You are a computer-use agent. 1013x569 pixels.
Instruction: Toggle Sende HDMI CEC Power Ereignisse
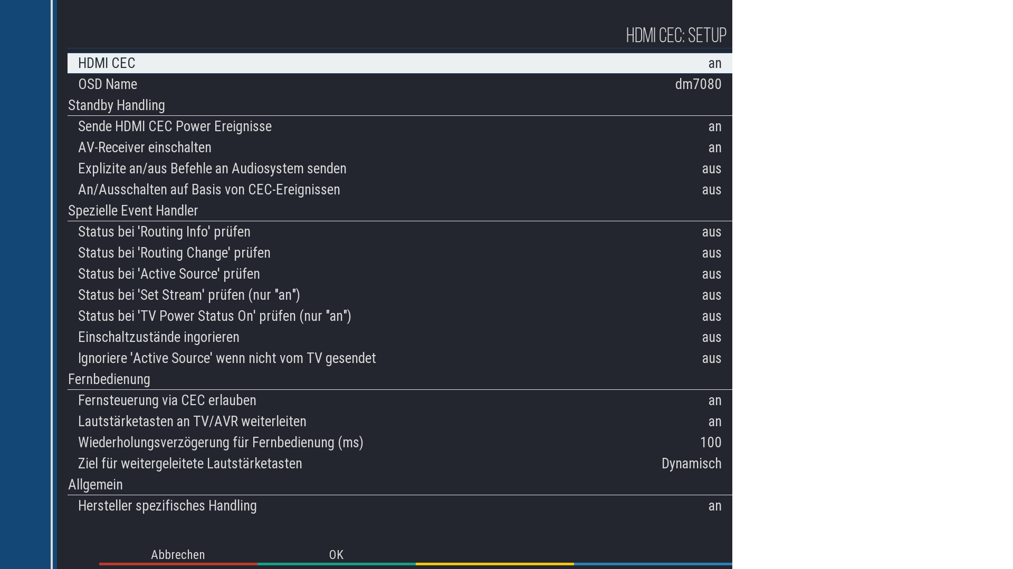pos(399,126)
